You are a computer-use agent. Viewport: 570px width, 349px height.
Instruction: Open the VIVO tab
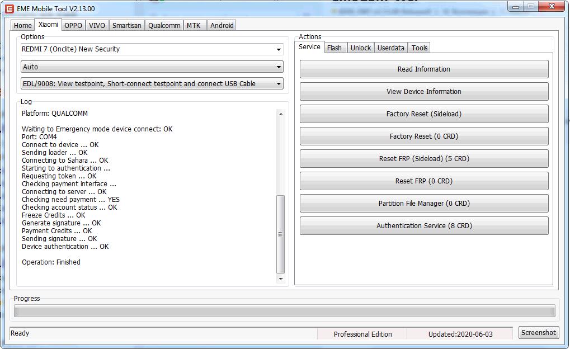pos(97,26)
